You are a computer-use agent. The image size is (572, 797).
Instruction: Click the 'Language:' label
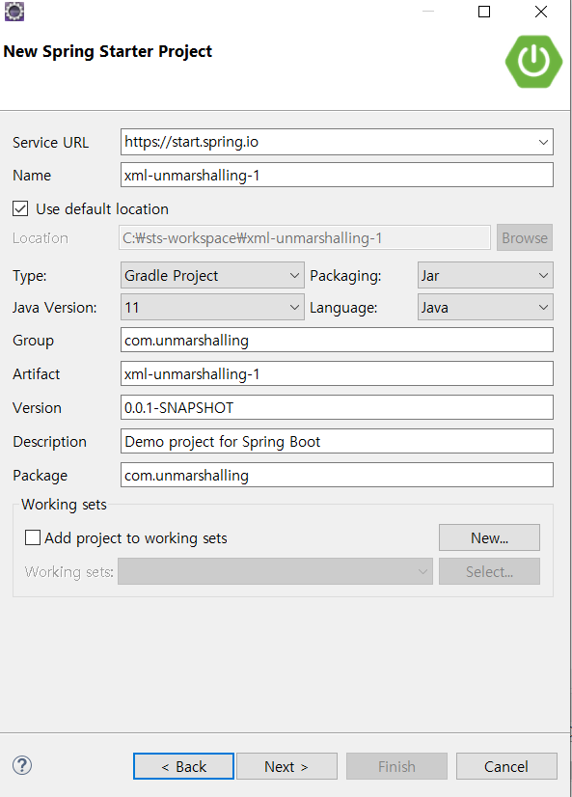[344, 308]
